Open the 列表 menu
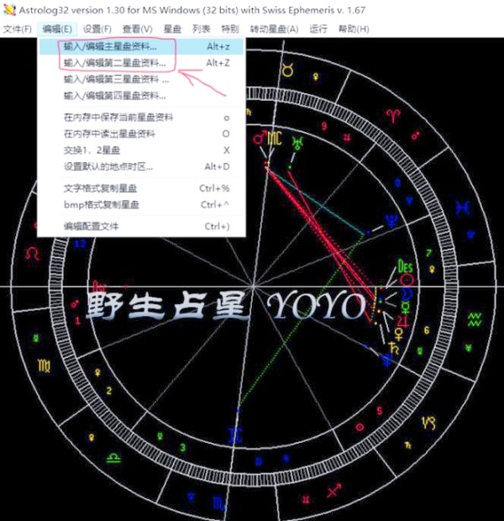The image size is (504, 521). tap(202, 29)
